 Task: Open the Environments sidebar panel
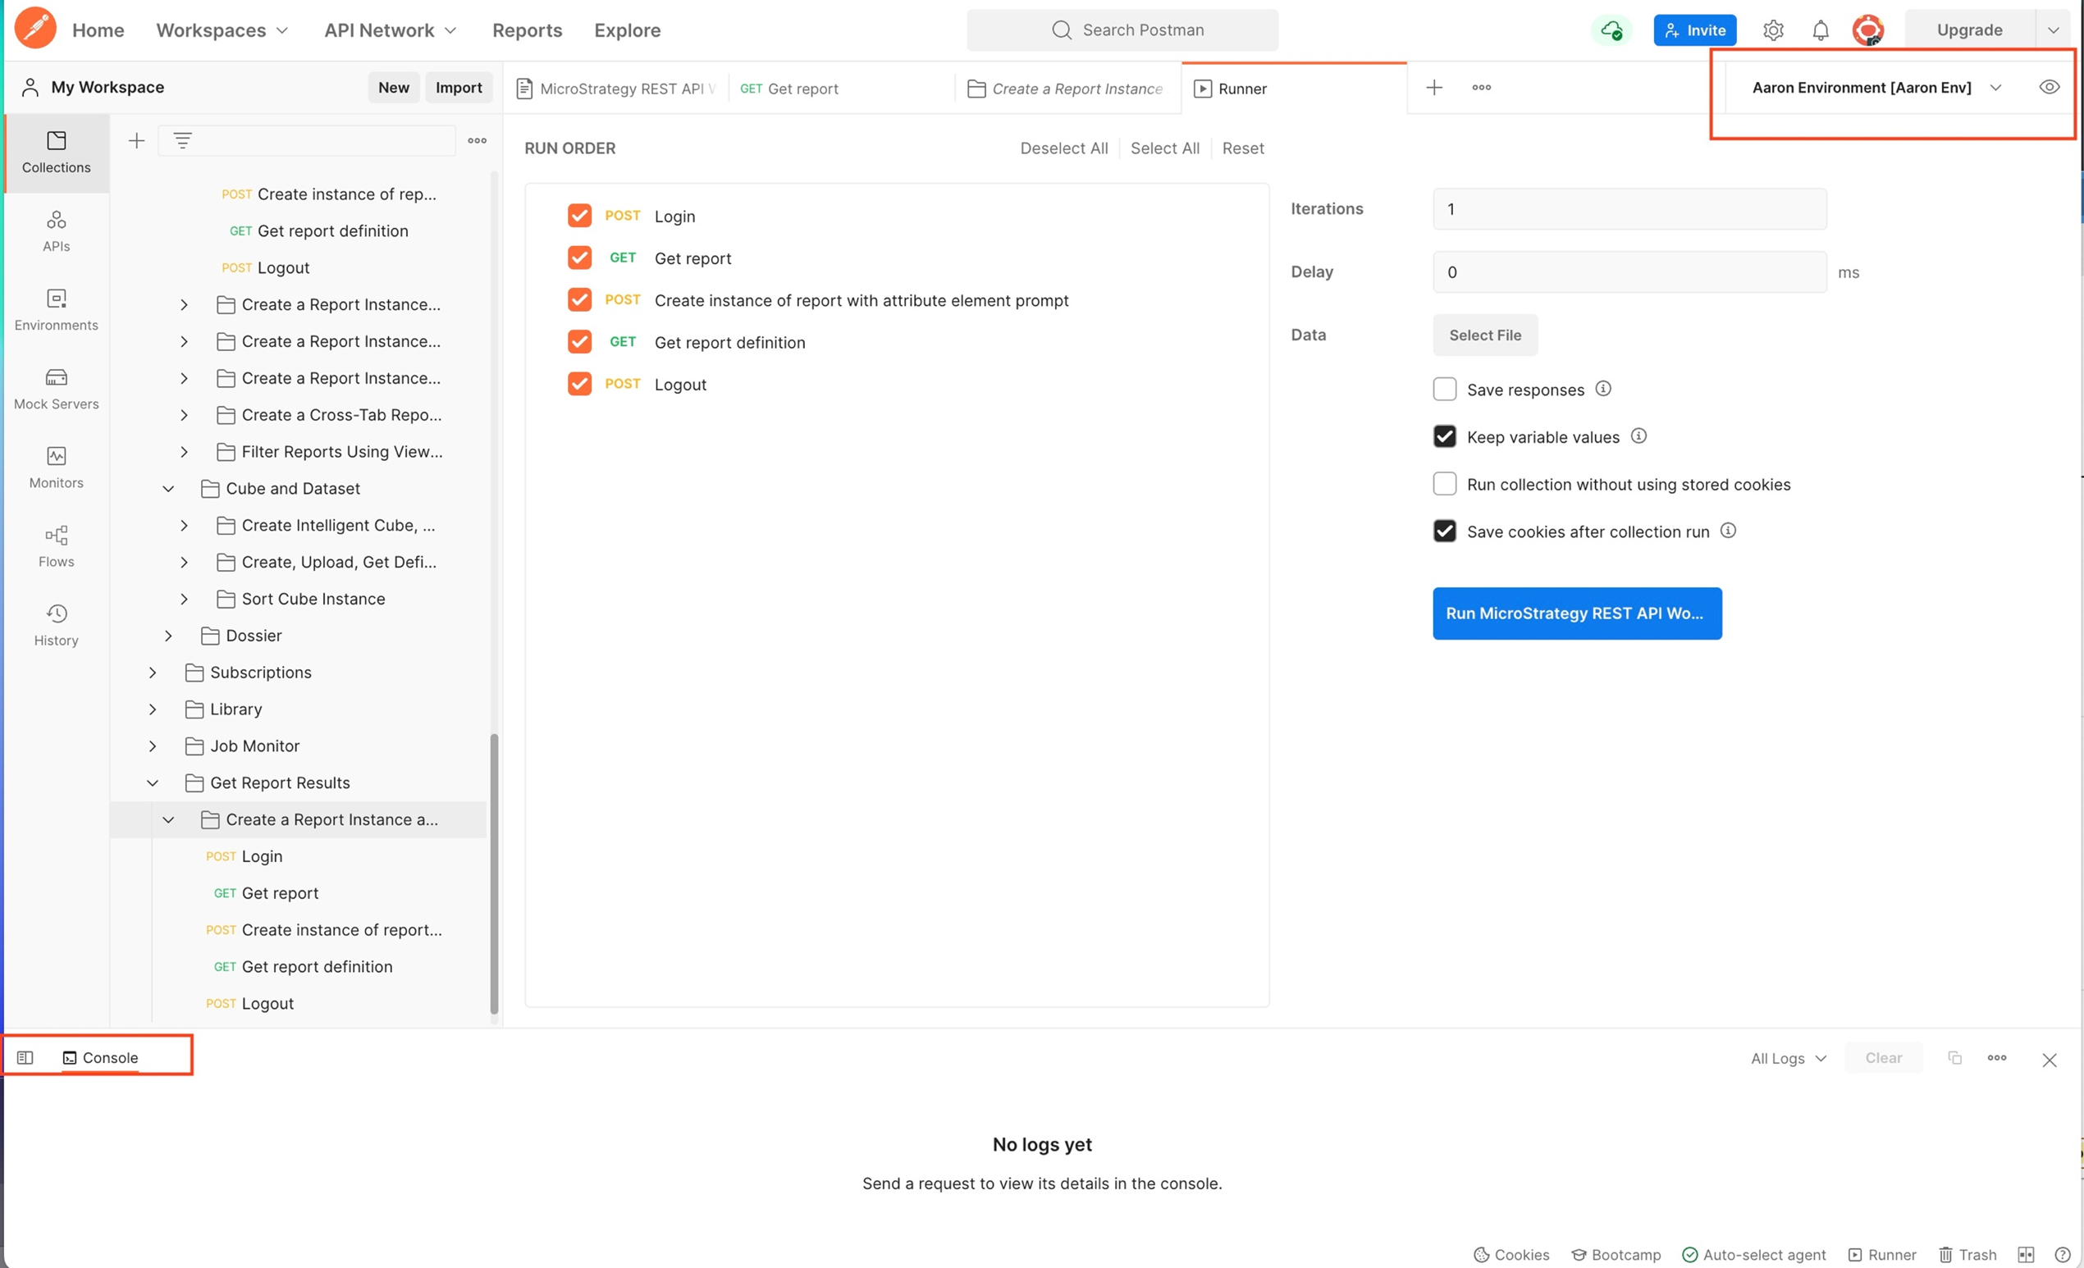56,309
